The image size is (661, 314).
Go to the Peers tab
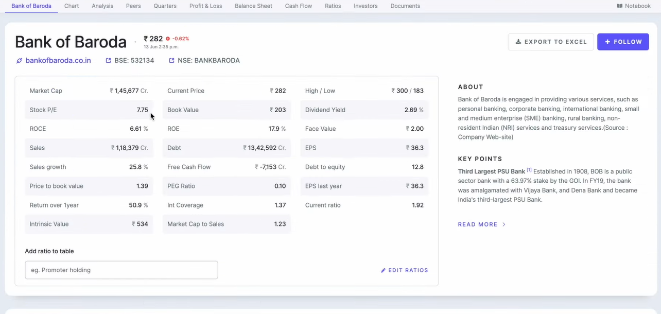[x=133, y=6]
